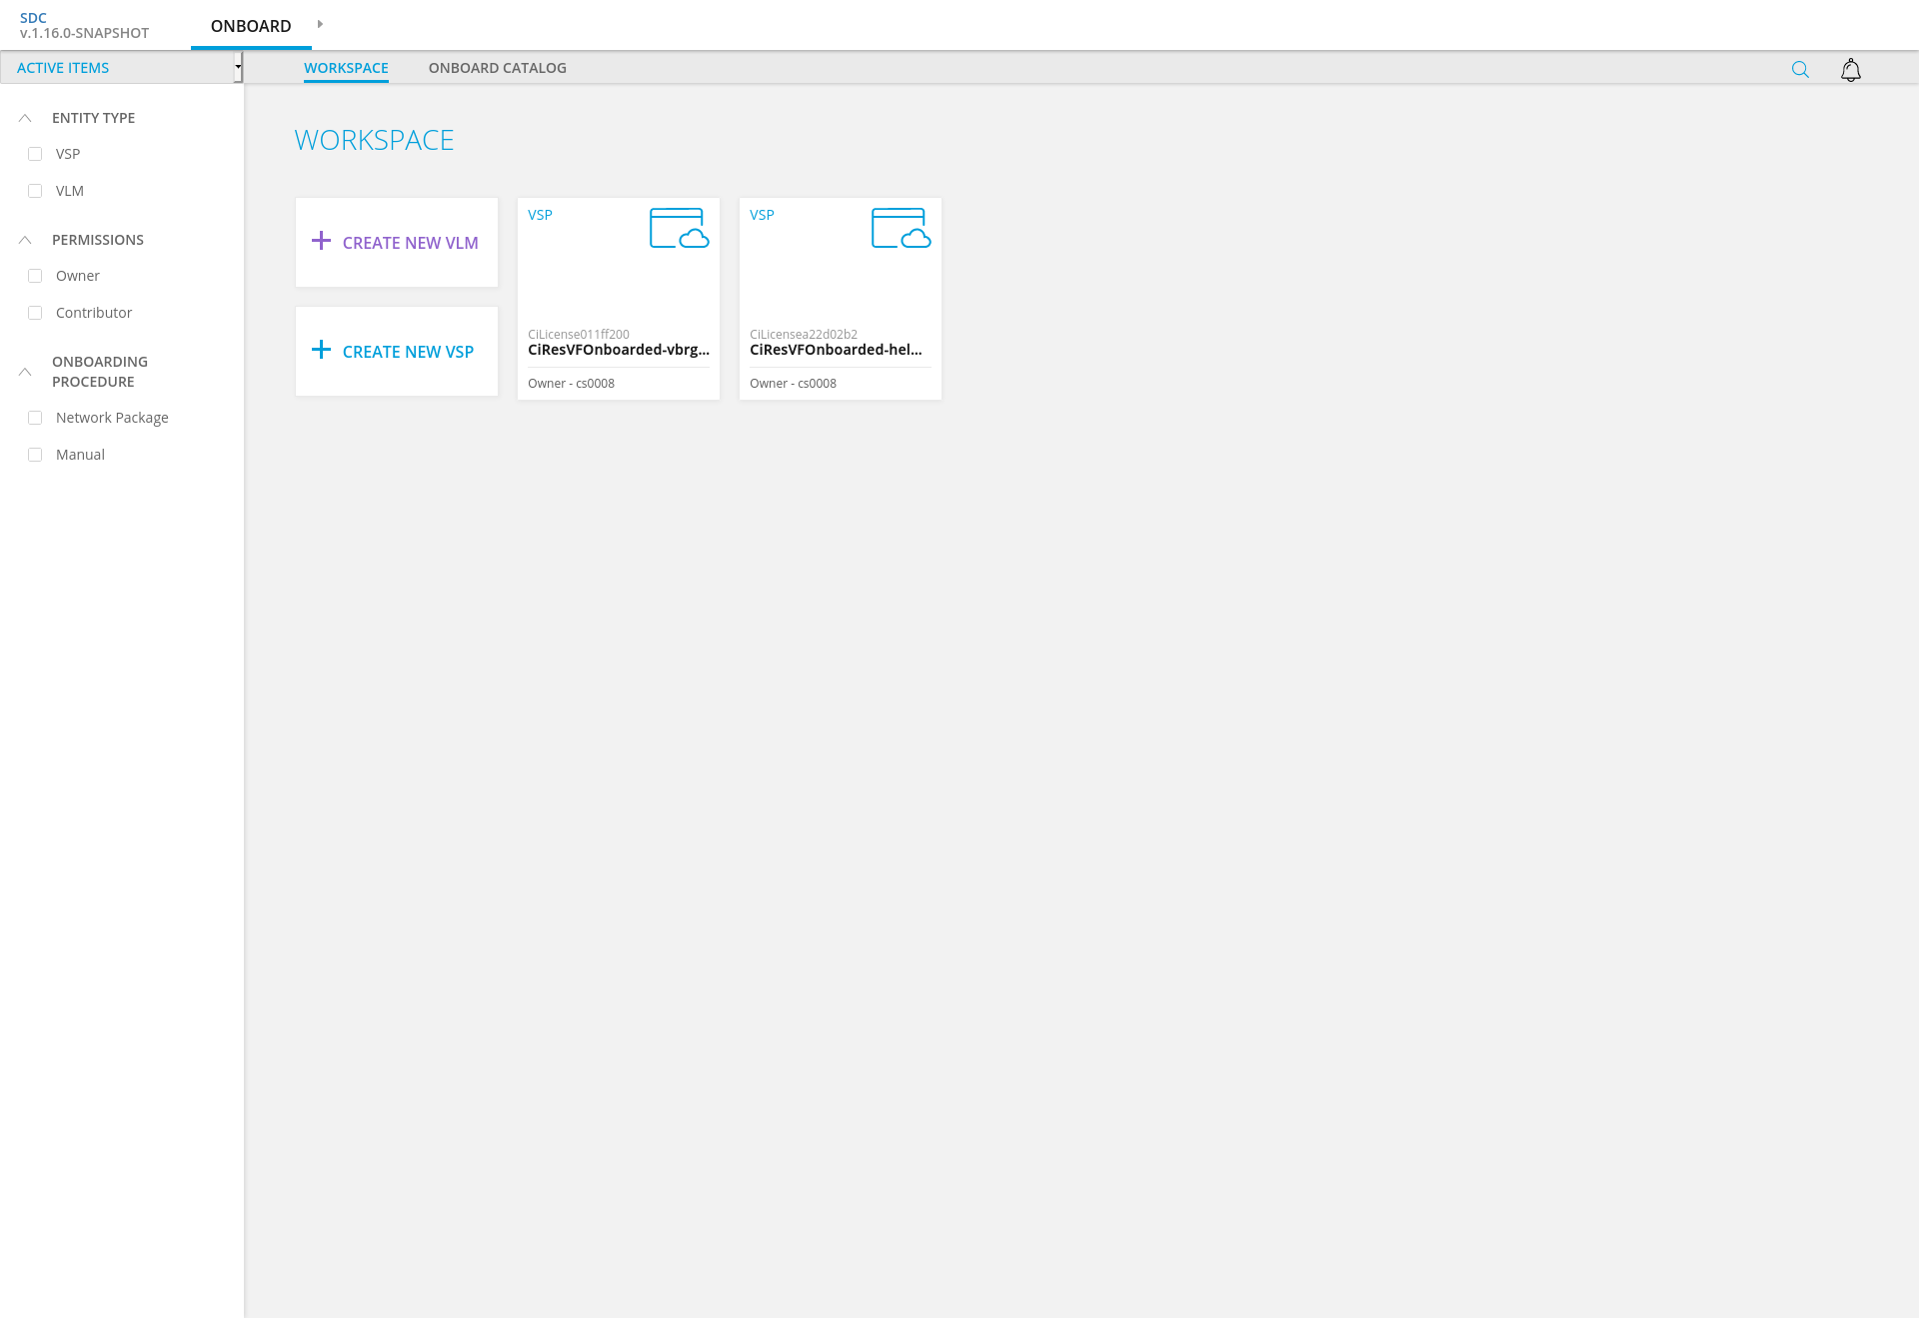This screenshot has height=1318, width=1919.
Task: Select the Network Package checkbox
Action: point(35,418)
